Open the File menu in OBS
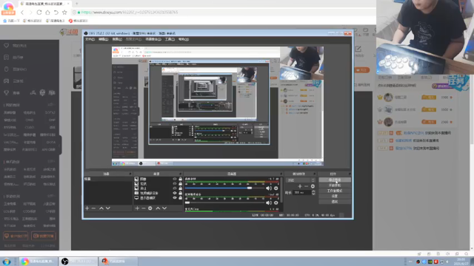Image resolution: width=474 pixels, height=266 pixels. tap(90, 39)
